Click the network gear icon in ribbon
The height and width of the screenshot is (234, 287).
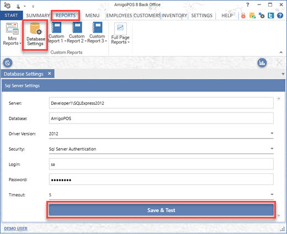pos(262,15)
